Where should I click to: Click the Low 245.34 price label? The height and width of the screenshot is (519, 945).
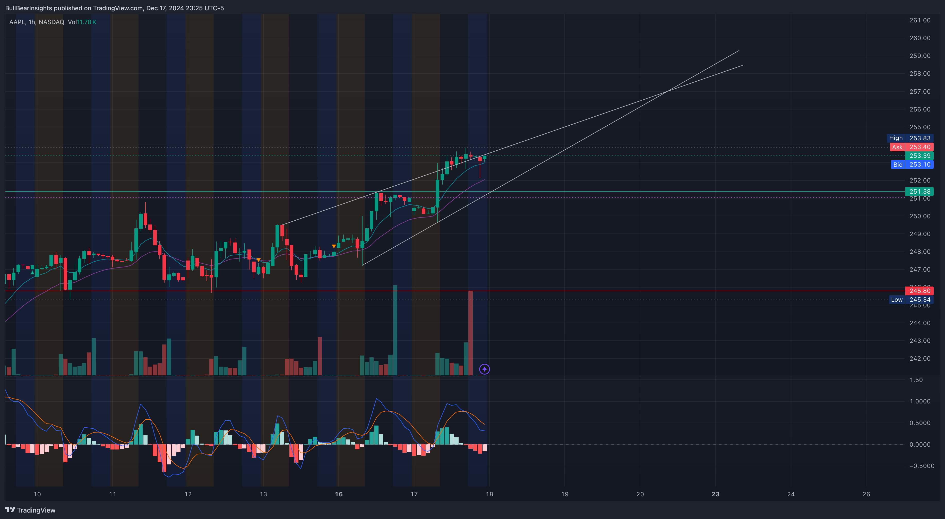click(911, 300)
